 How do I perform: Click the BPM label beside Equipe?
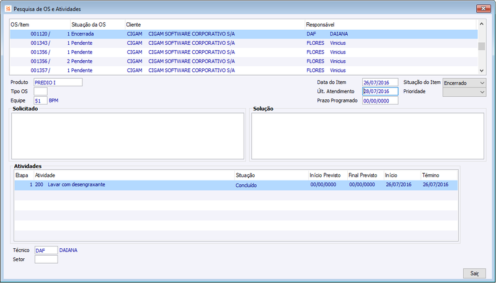53,101
